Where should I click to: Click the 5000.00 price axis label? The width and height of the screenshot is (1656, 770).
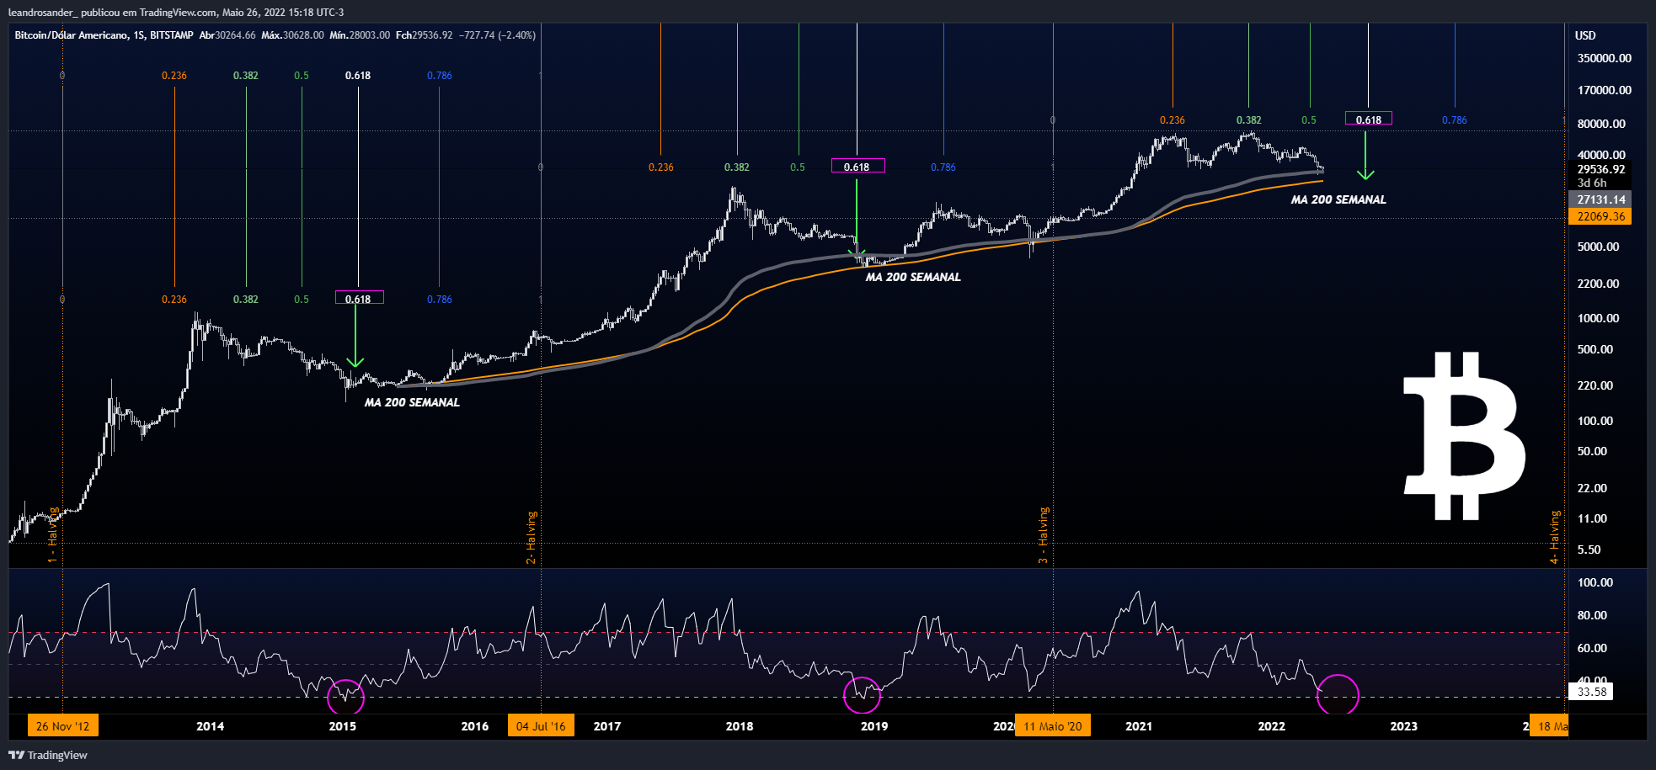[1598, 247]
